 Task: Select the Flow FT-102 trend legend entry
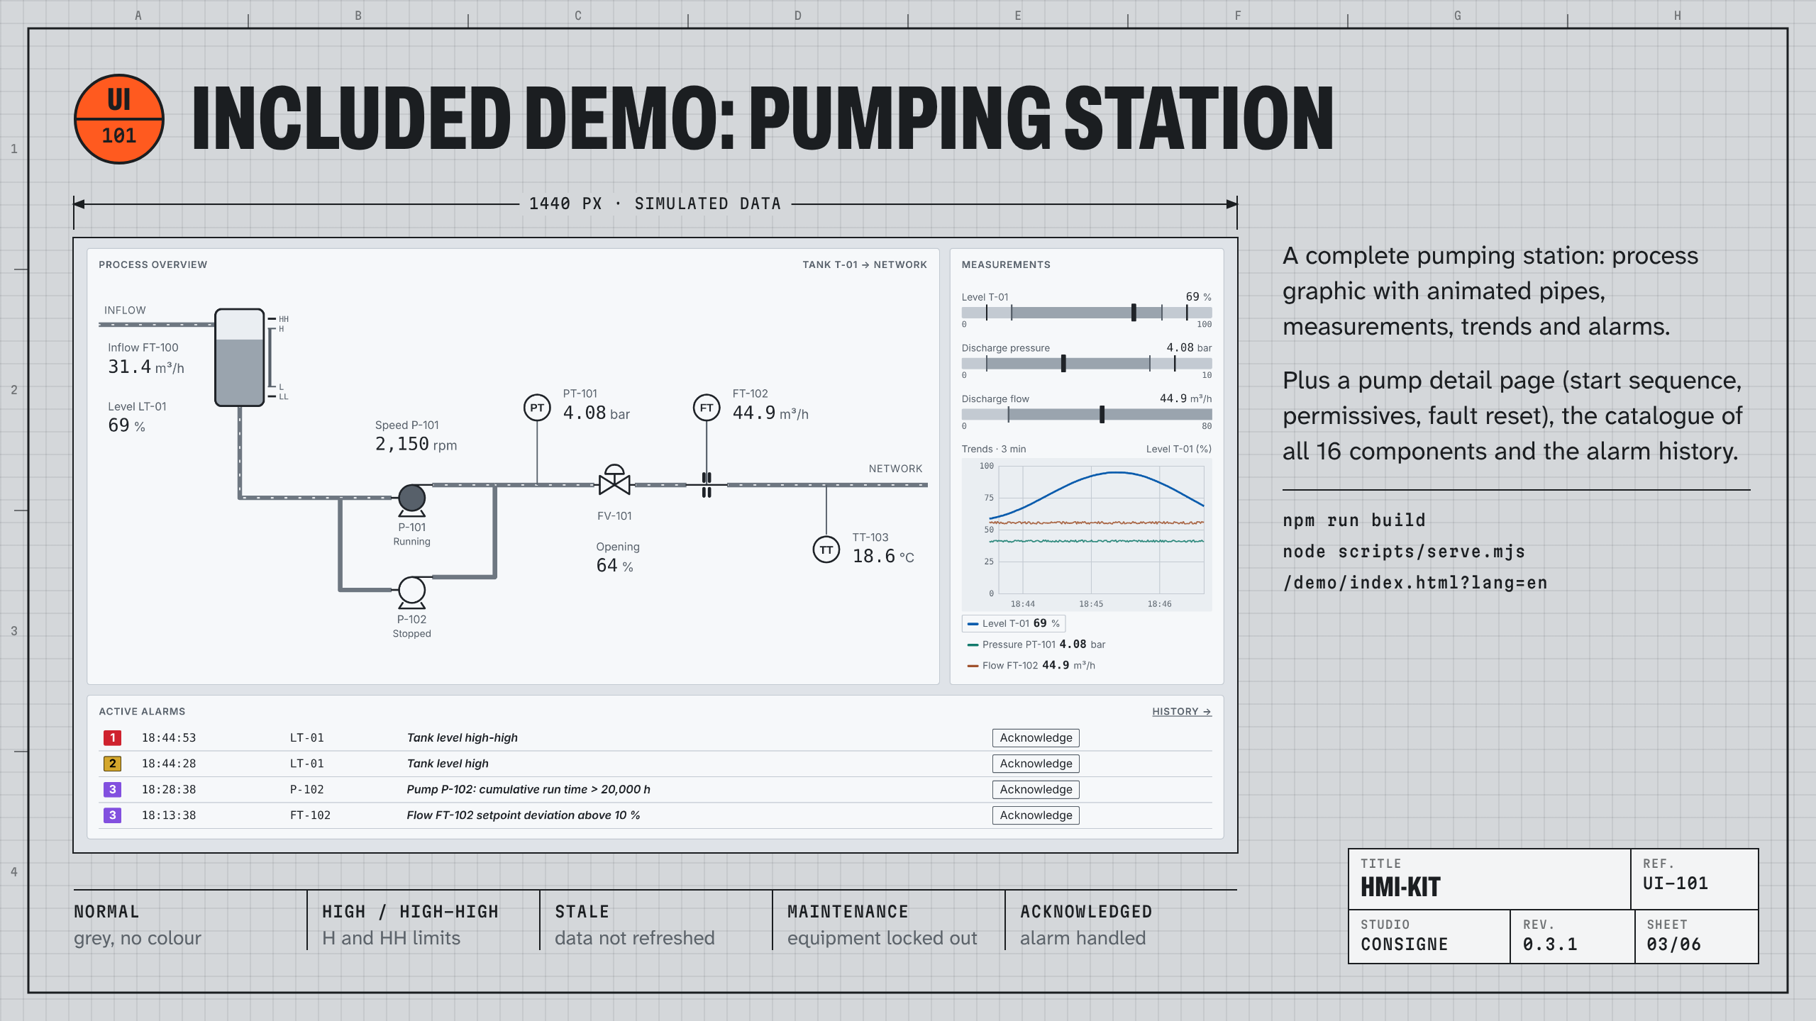1031,665
